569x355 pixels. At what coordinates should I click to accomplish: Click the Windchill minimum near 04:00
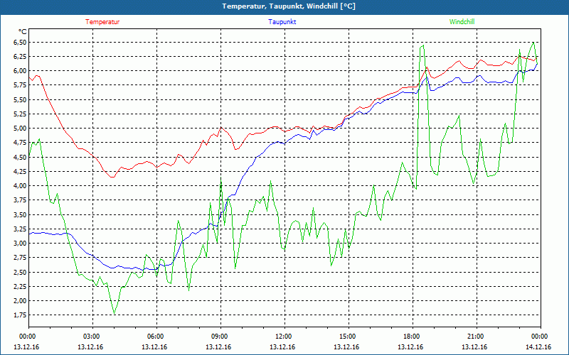pyautogui.click(x=115, y=313)
